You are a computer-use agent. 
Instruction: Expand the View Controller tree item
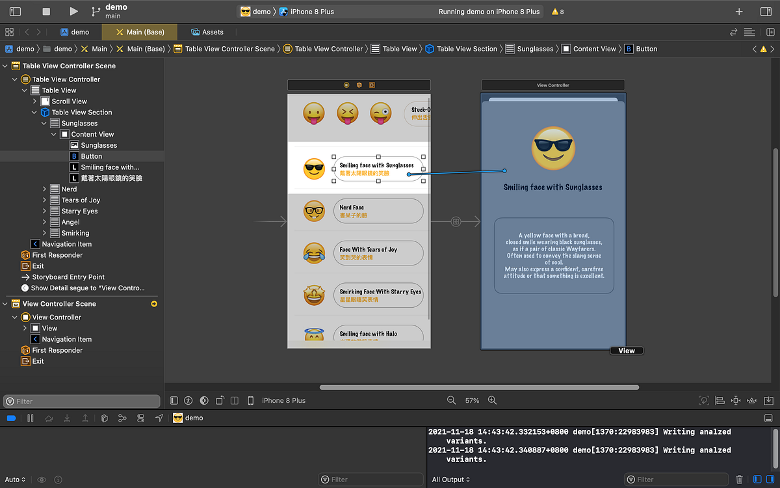[14, 317]
